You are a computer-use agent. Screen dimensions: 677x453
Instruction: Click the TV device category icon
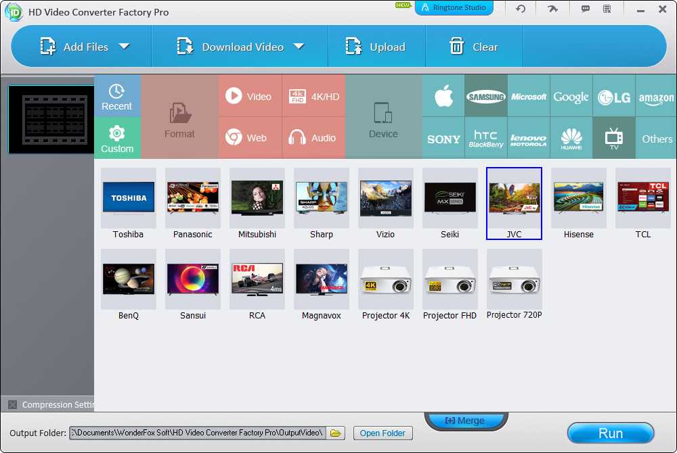[x=614, y=139]
